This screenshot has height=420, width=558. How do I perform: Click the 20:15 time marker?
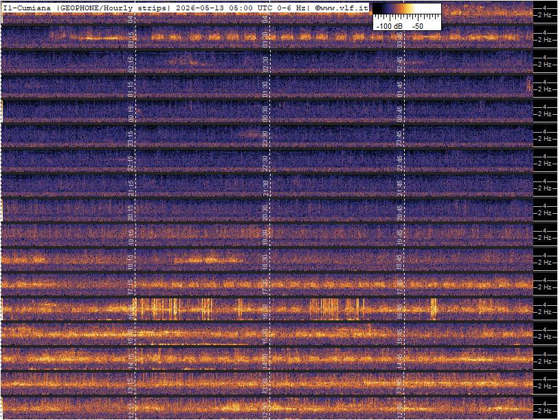point(131,213)
